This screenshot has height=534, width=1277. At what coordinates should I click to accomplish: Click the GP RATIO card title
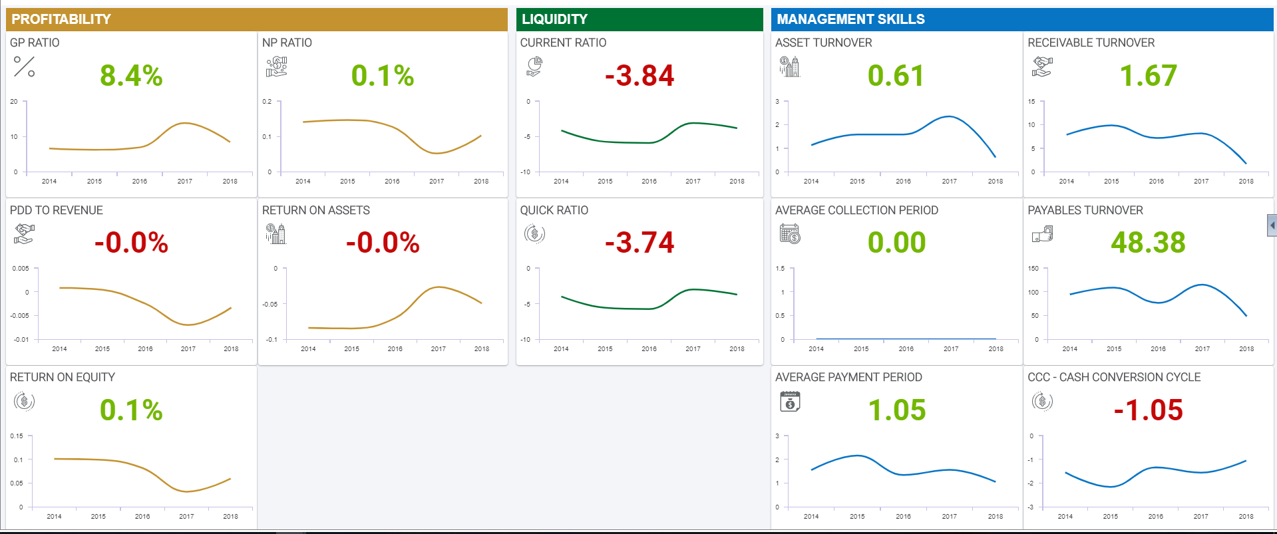[35, 43]
